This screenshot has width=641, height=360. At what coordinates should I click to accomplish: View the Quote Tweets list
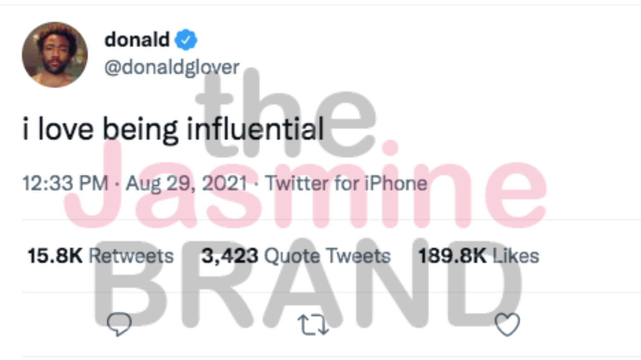tap(327, 256)
